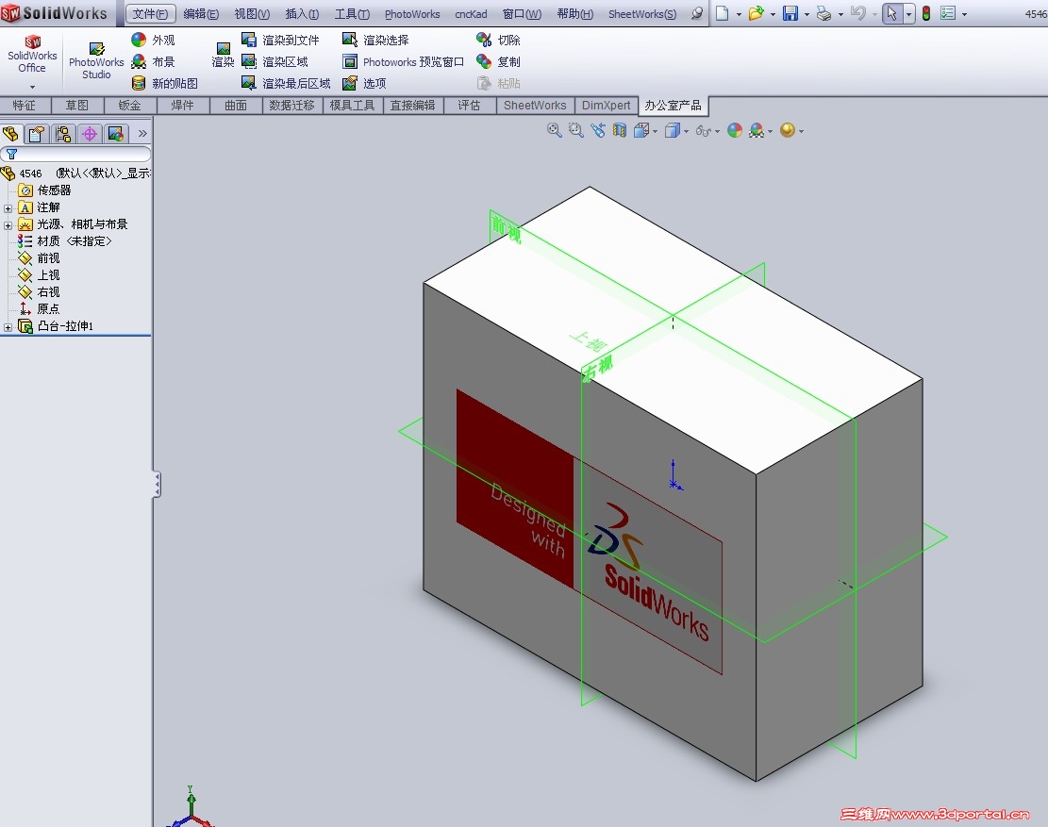
Task: Click Zoom to Area magnifier icon
Action: click(x=575, y=130)
